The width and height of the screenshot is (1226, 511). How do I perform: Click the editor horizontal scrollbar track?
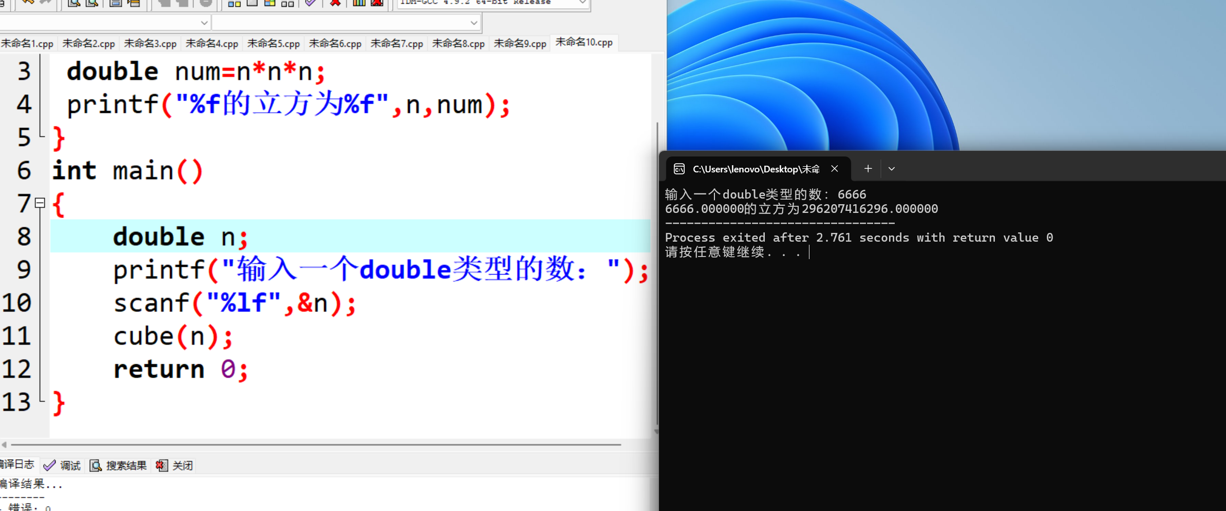(x=316, y=445)
